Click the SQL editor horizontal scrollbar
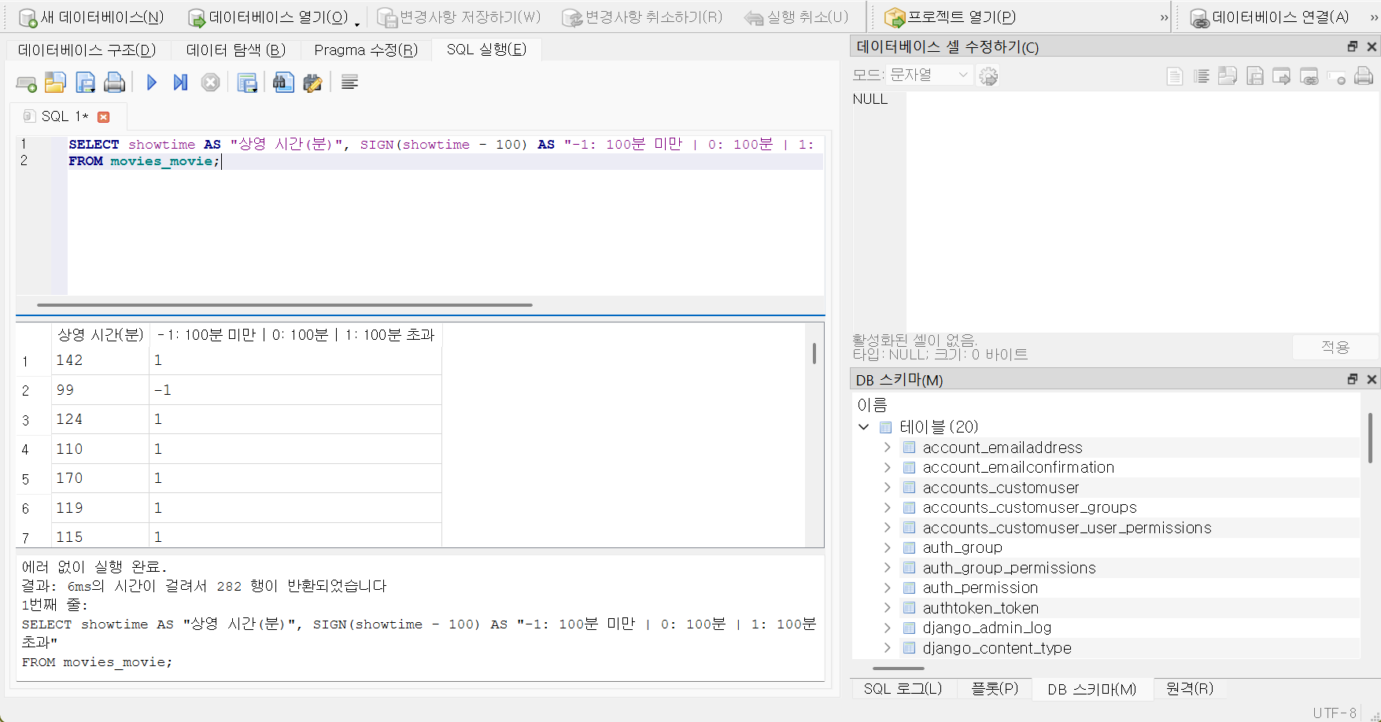 pos(284,304)
